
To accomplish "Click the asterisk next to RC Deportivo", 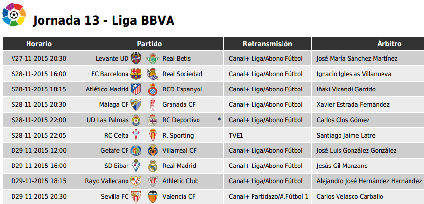I will click(x=220, y=119).
